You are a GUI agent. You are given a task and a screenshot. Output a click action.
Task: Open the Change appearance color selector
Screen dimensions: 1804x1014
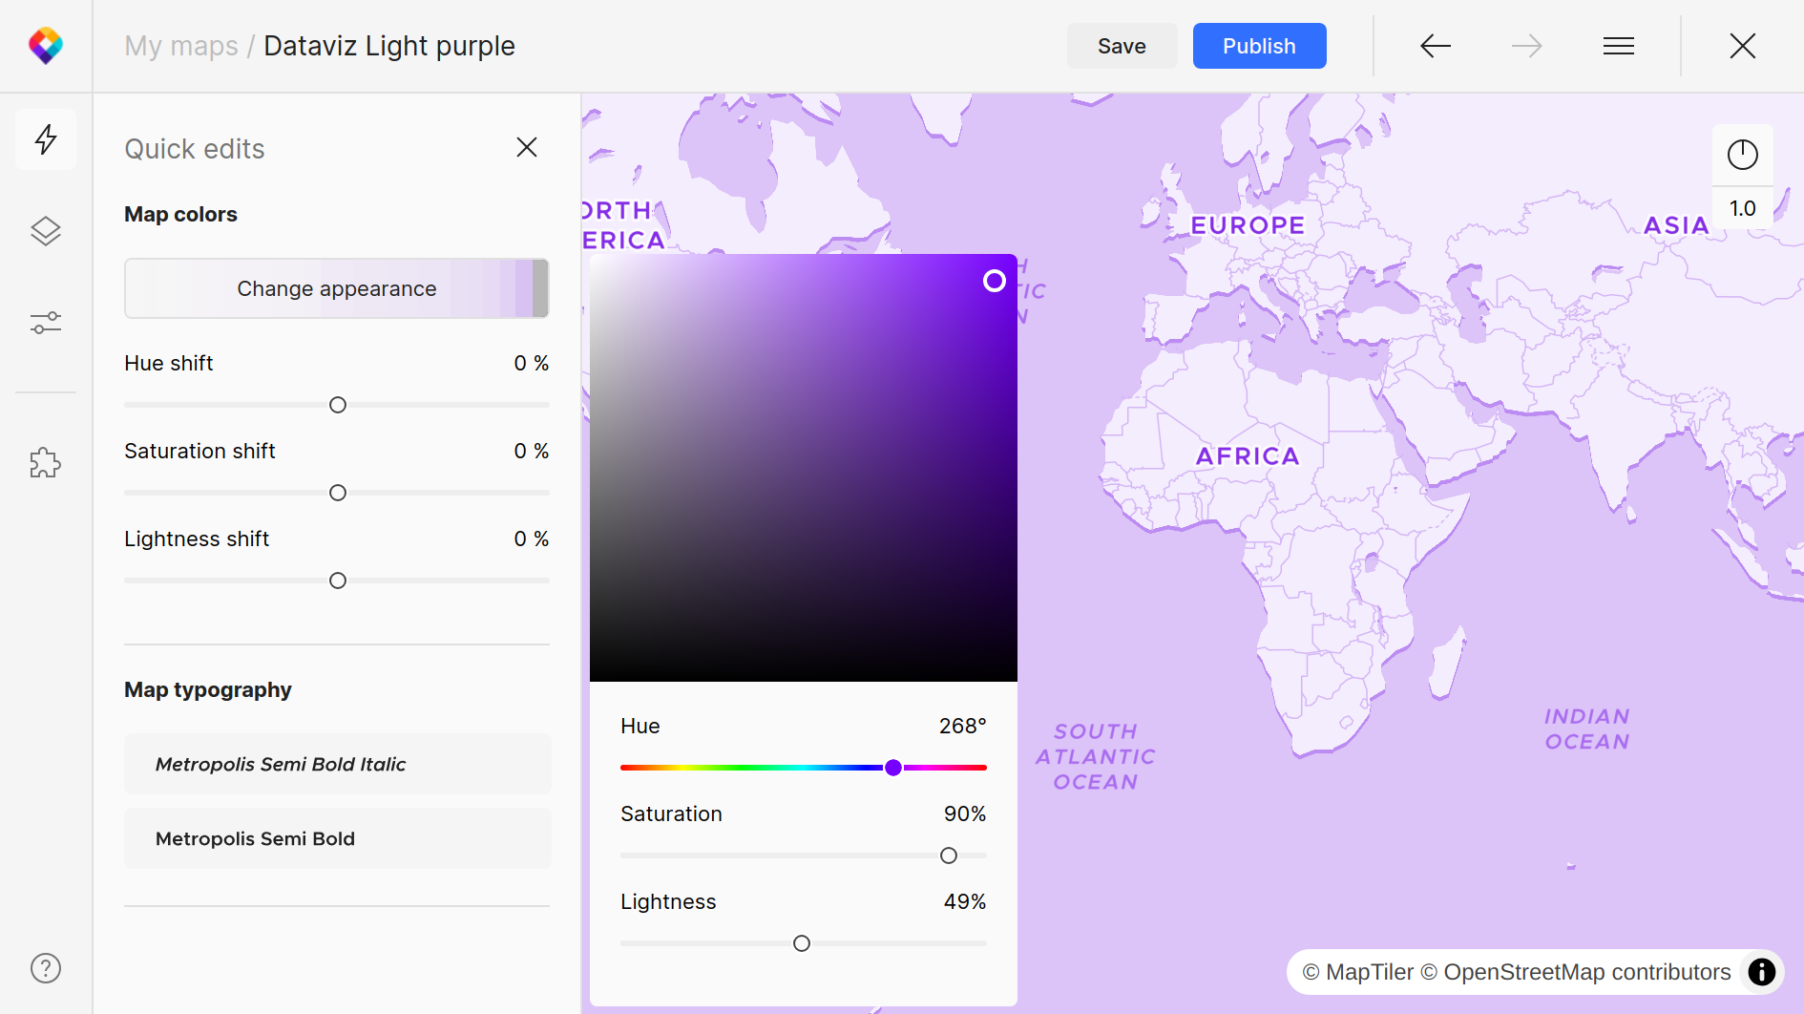point(336,288)
